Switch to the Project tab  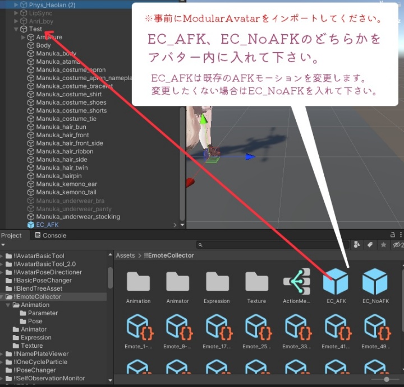click(11, 235)
